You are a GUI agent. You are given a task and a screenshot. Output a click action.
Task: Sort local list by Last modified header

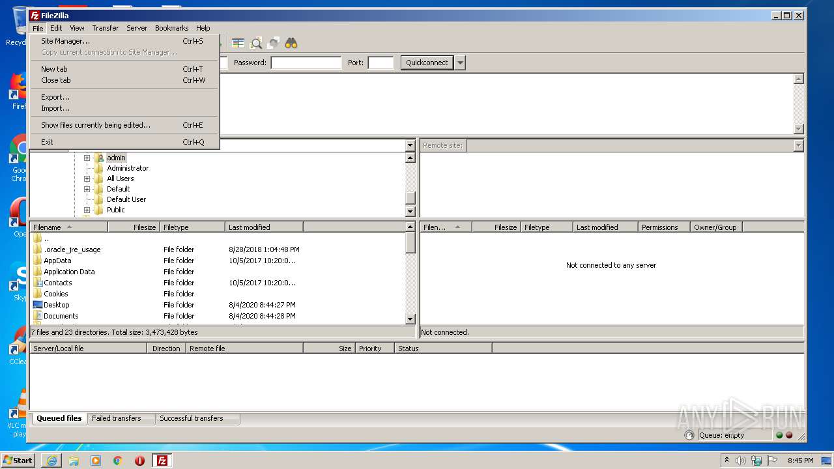(x=264, y=227)
